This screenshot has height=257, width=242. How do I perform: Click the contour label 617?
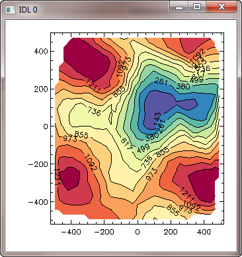point(126,144)
